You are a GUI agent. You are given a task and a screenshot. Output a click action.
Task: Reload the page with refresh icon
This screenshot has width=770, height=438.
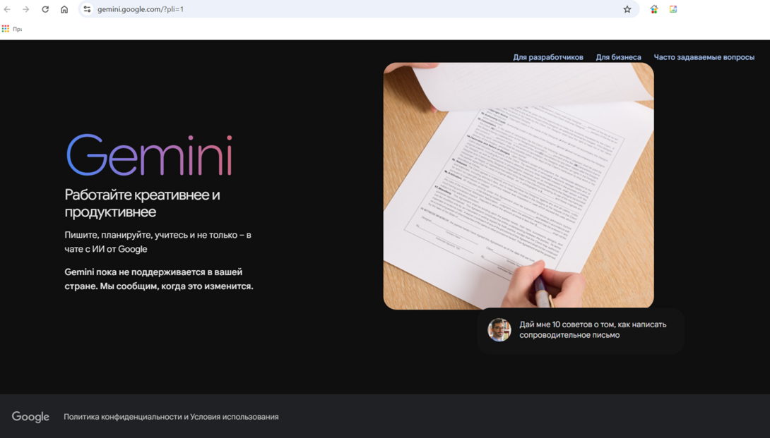pos(45,9)
